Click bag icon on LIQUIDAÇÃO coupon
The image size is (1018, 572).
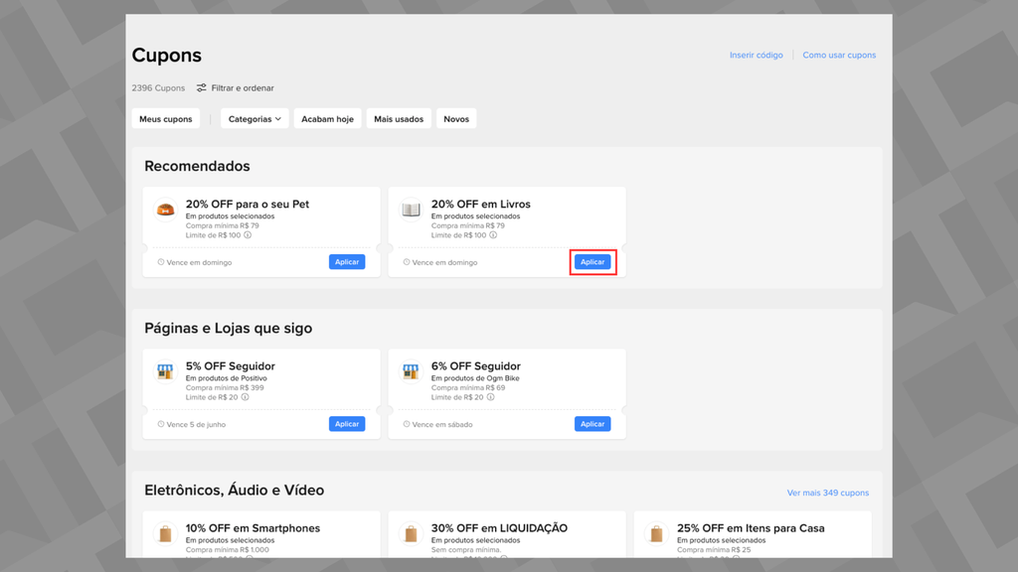coord(411,533)
